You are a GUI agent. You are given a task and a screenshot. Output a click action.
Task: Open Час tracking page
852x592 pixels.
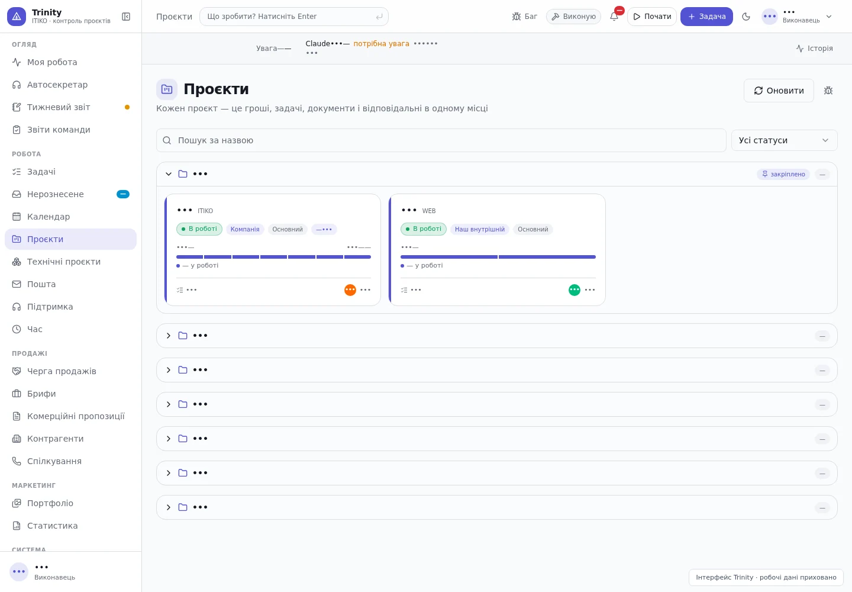point(70,329)
